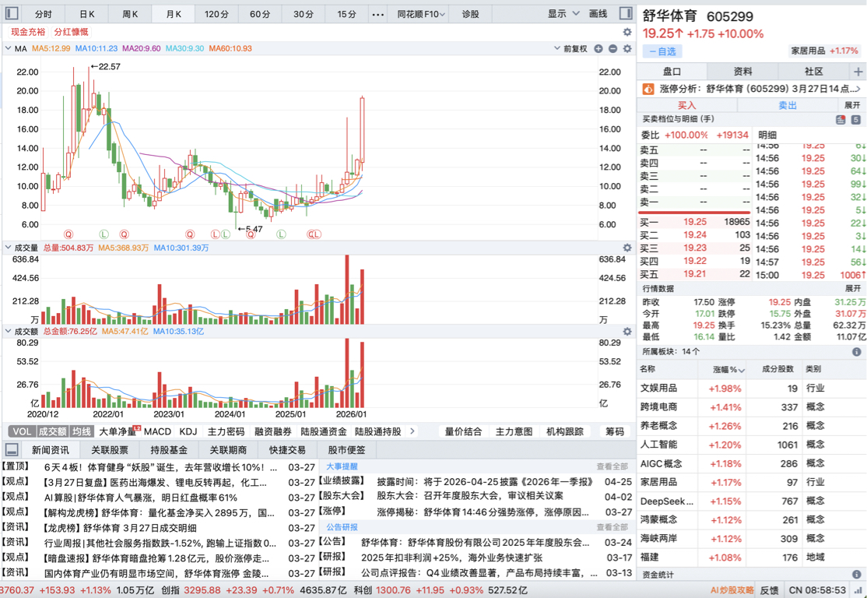Open MA indicator settings gear
The height and width of the screenshot is (598, 867).
click(627, 49)
